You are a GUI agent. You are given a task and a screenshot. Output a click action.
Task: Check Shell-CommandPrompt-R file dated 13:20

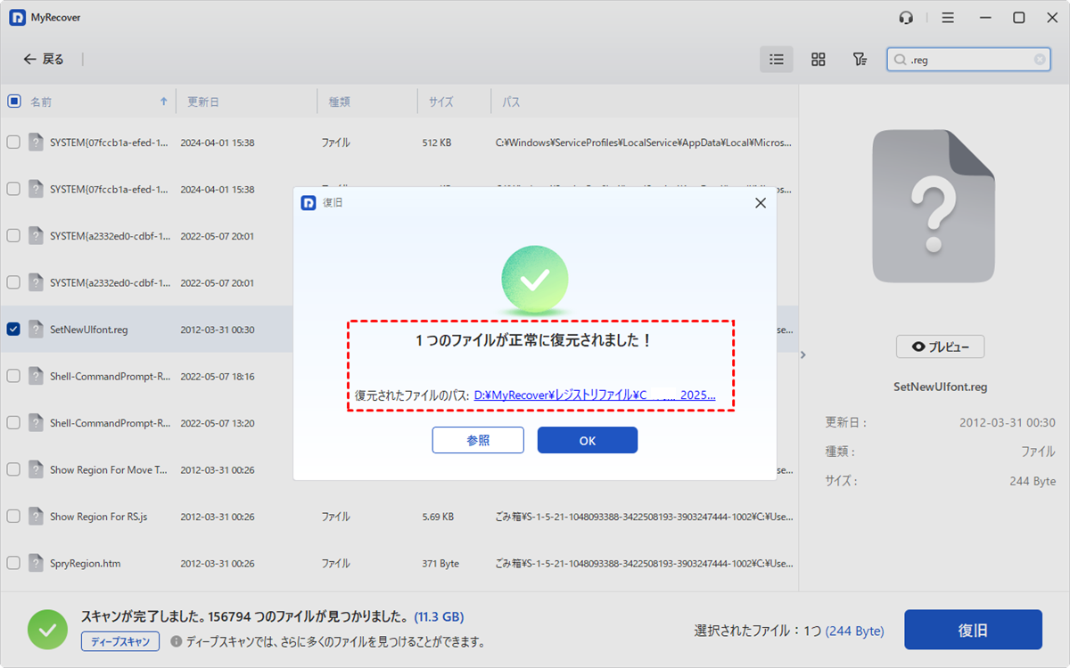tap(13, 423)
